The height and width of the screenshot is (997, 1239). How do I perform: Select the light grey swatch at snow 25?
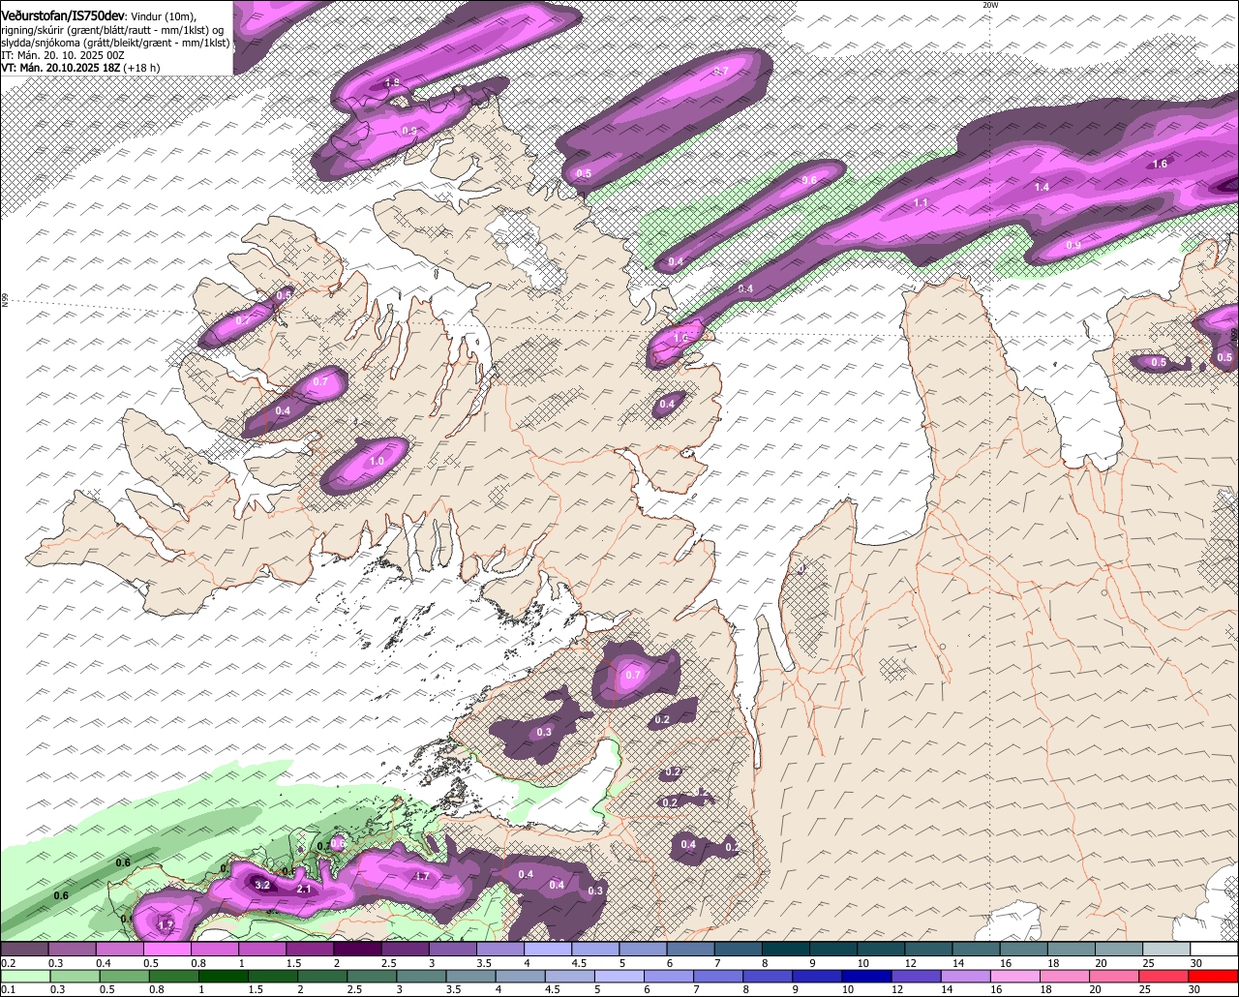point(1166,950)
